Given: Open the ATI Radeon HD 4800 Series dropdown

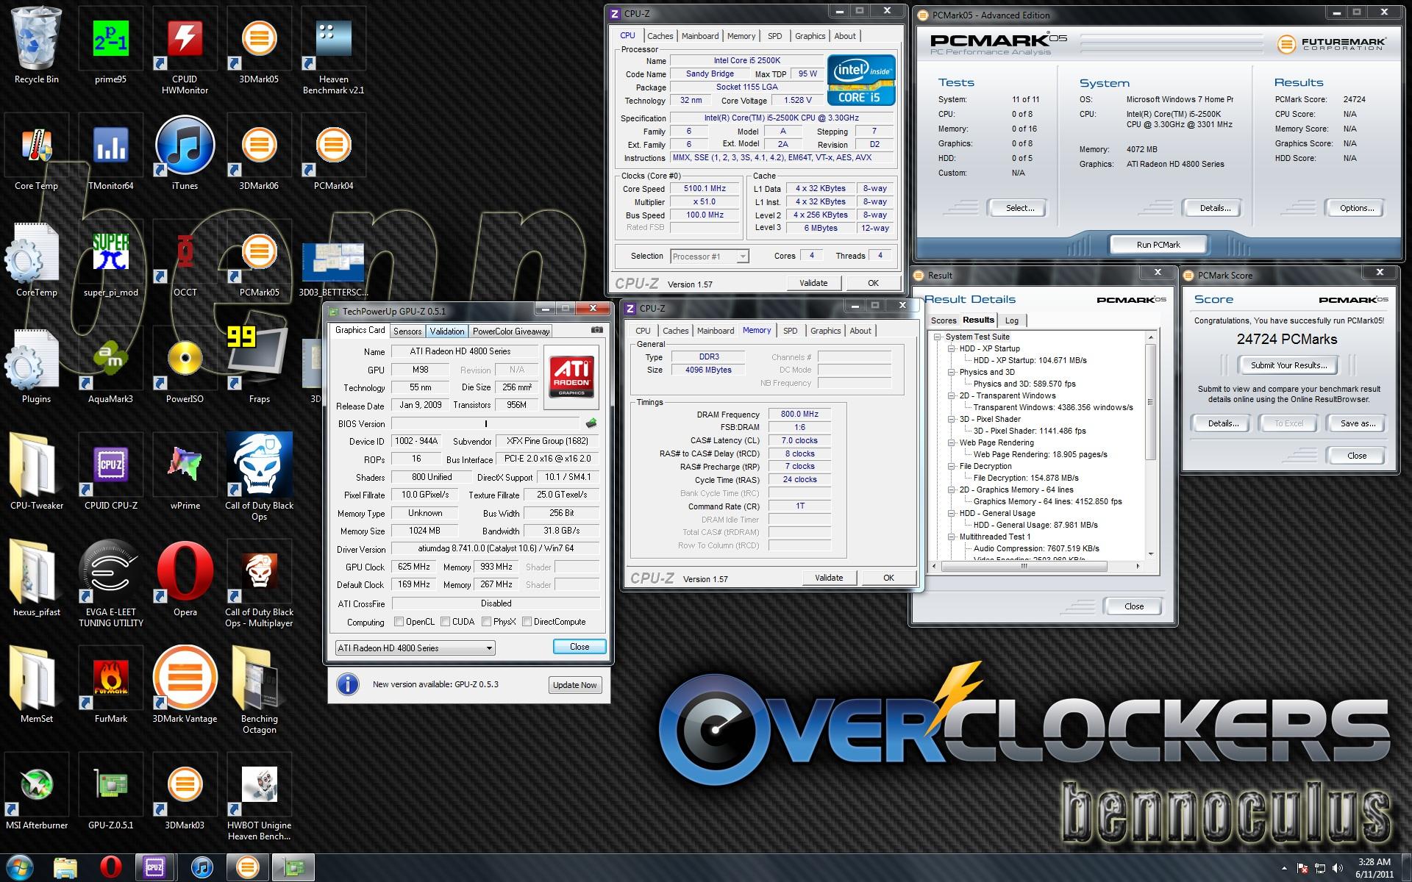Looking at the screenshot, I should [415, 648].
